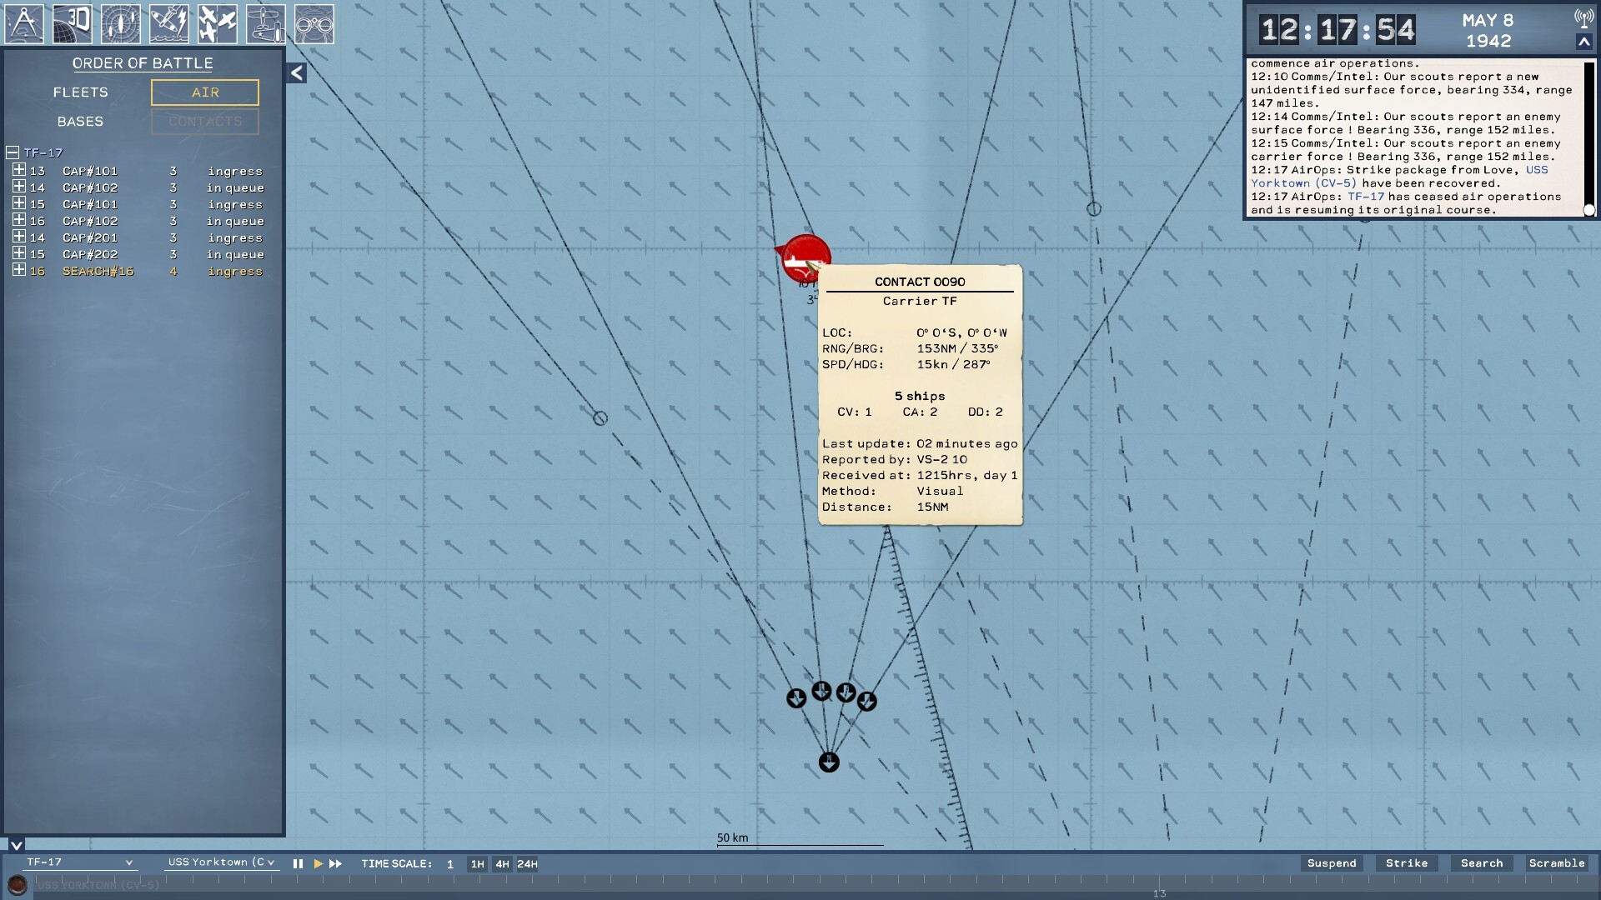
Task: Open the TF-17 link in message log
Action: point(1366,197)
